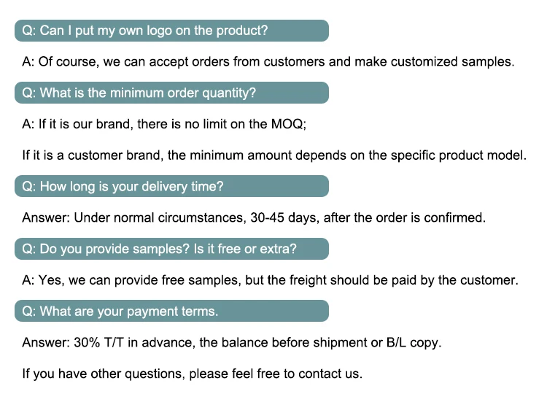Viewport: 547px width, 394px height.
Task: Click the customer brand minimum amount sentence
Action: tap(274, 155)
